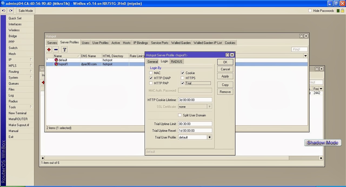Toggle Hide Passwords checkbox

coord(310,11)
